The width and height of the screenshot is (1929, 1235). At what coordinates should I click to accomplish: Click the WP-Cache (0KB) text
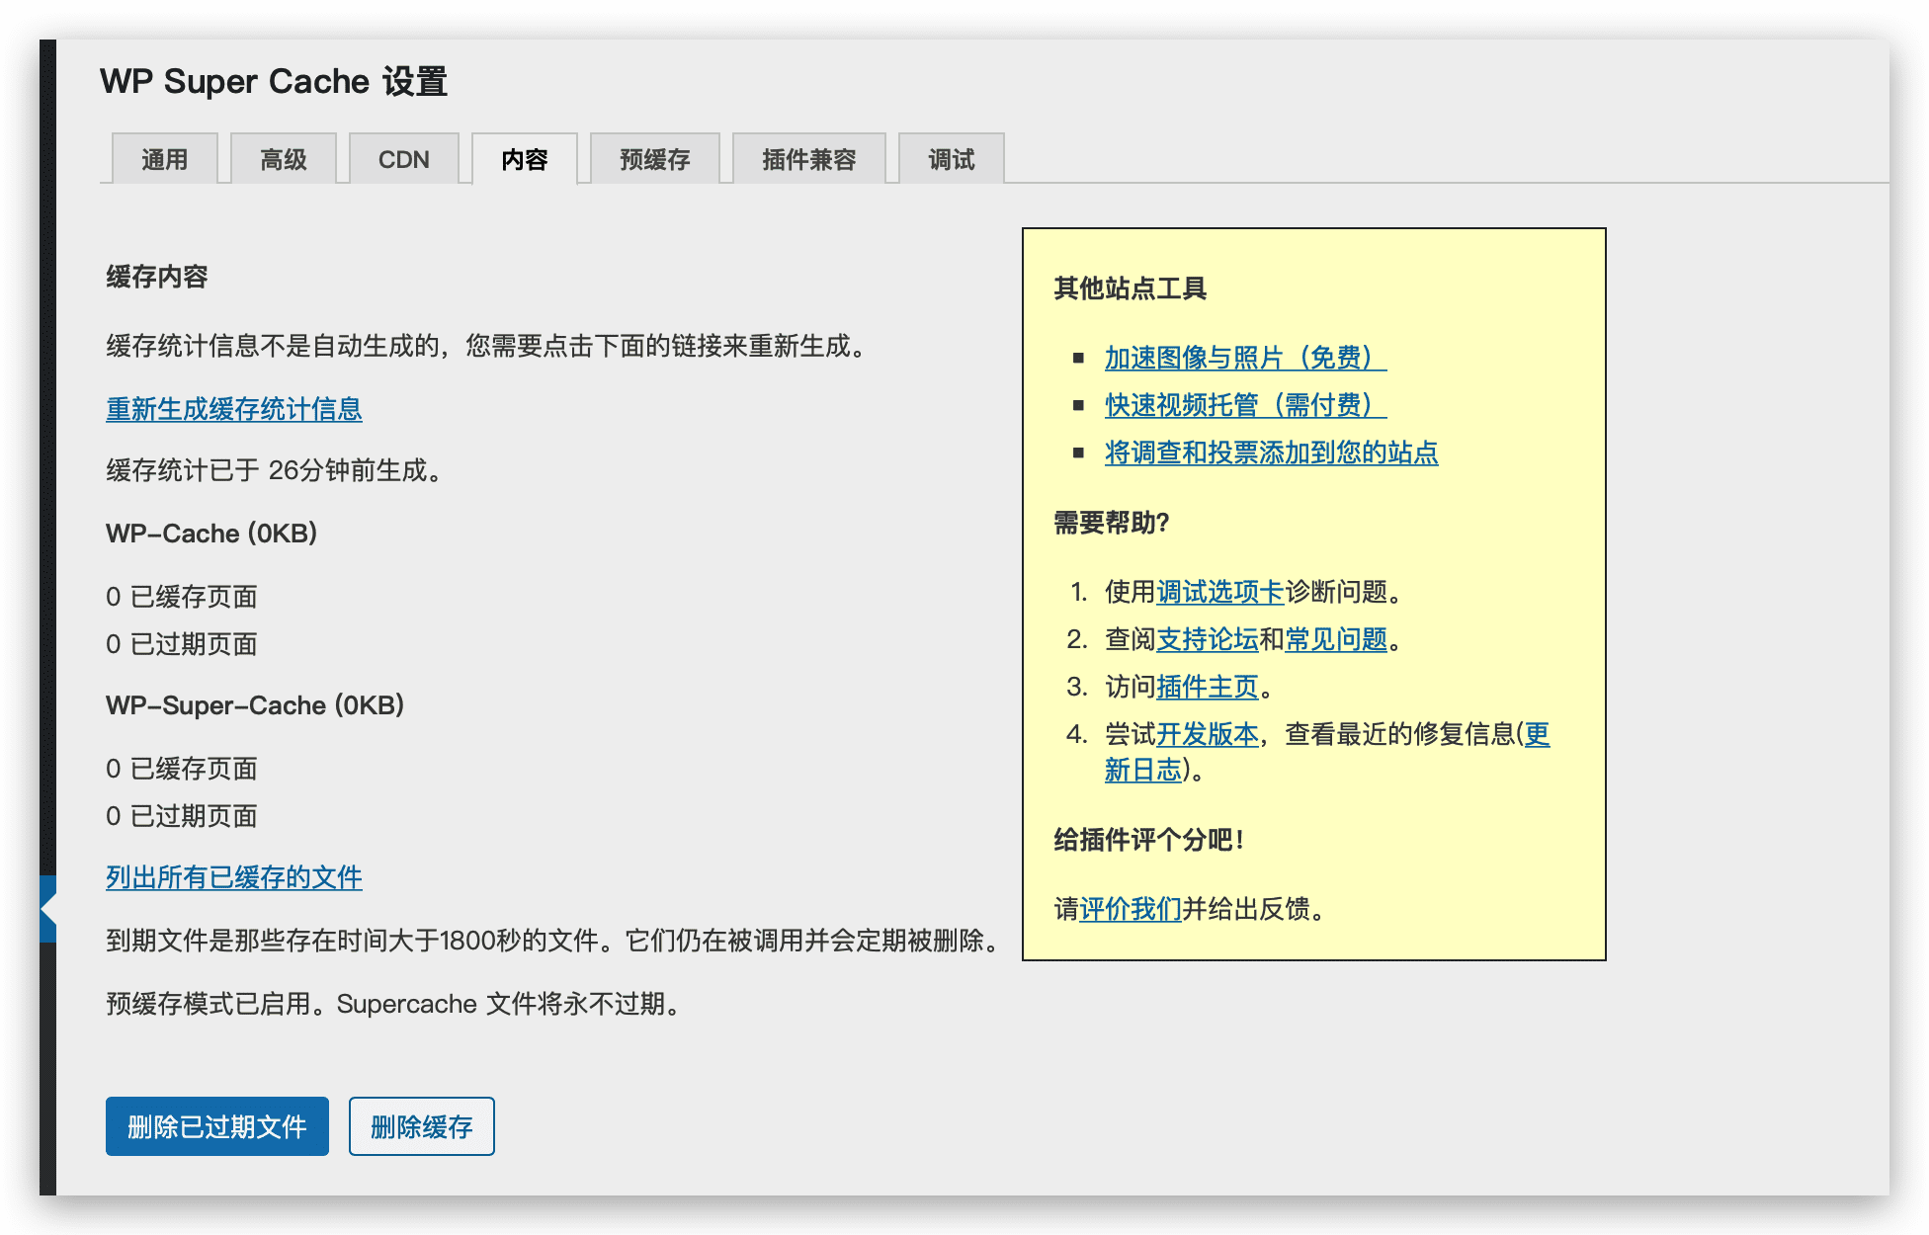211,534
